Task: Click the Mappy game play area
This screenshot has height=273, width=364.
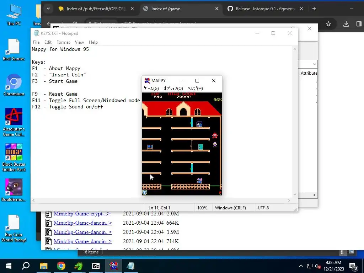Action: click(182, 144)
